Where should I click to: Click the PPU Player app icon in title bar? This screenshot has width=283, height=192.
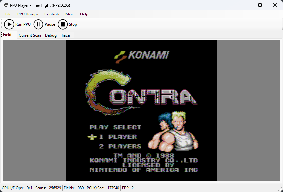pyautogui.click(x=5, y=5)
